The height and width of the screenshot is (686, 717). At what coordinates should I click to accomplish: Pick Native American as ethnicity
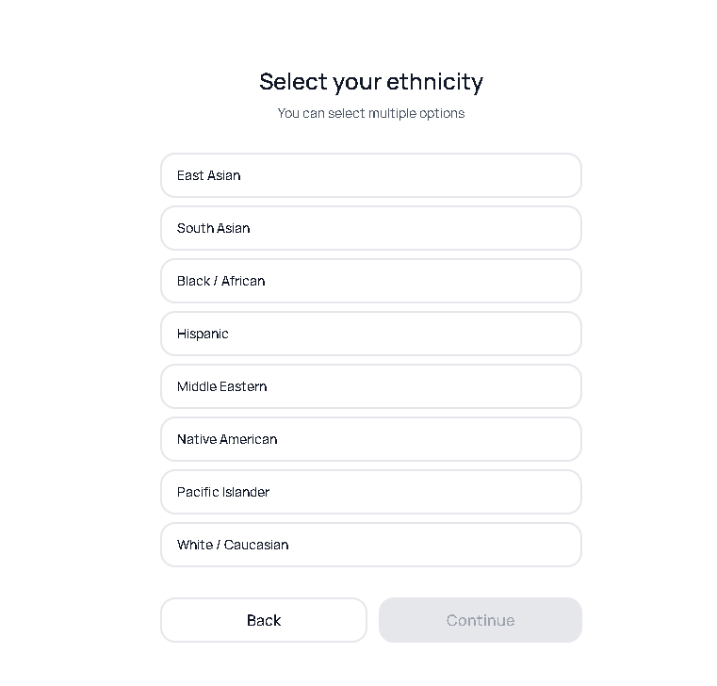[370, 439]
